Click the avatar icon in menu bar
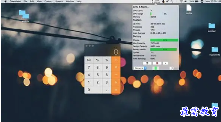The height and width of the screenshot is (122, 221). [163, 1]
